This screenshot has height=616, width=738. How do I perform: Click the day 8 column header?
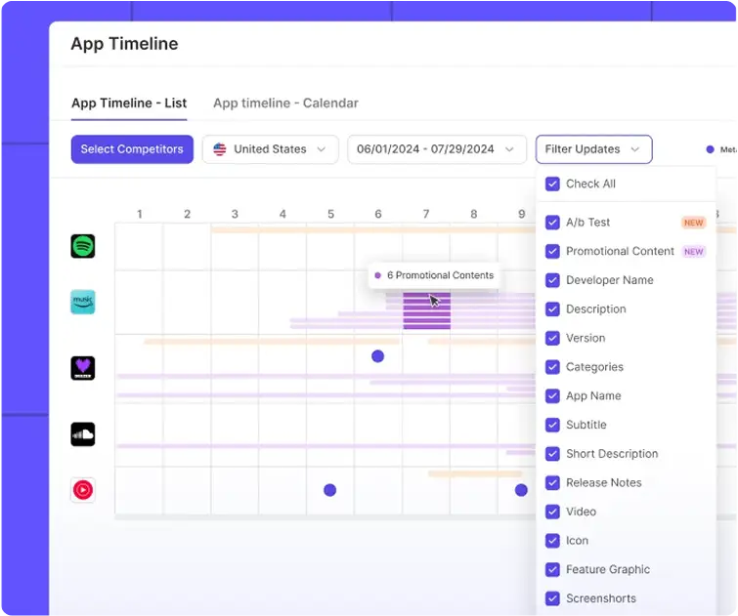point(474,215)
